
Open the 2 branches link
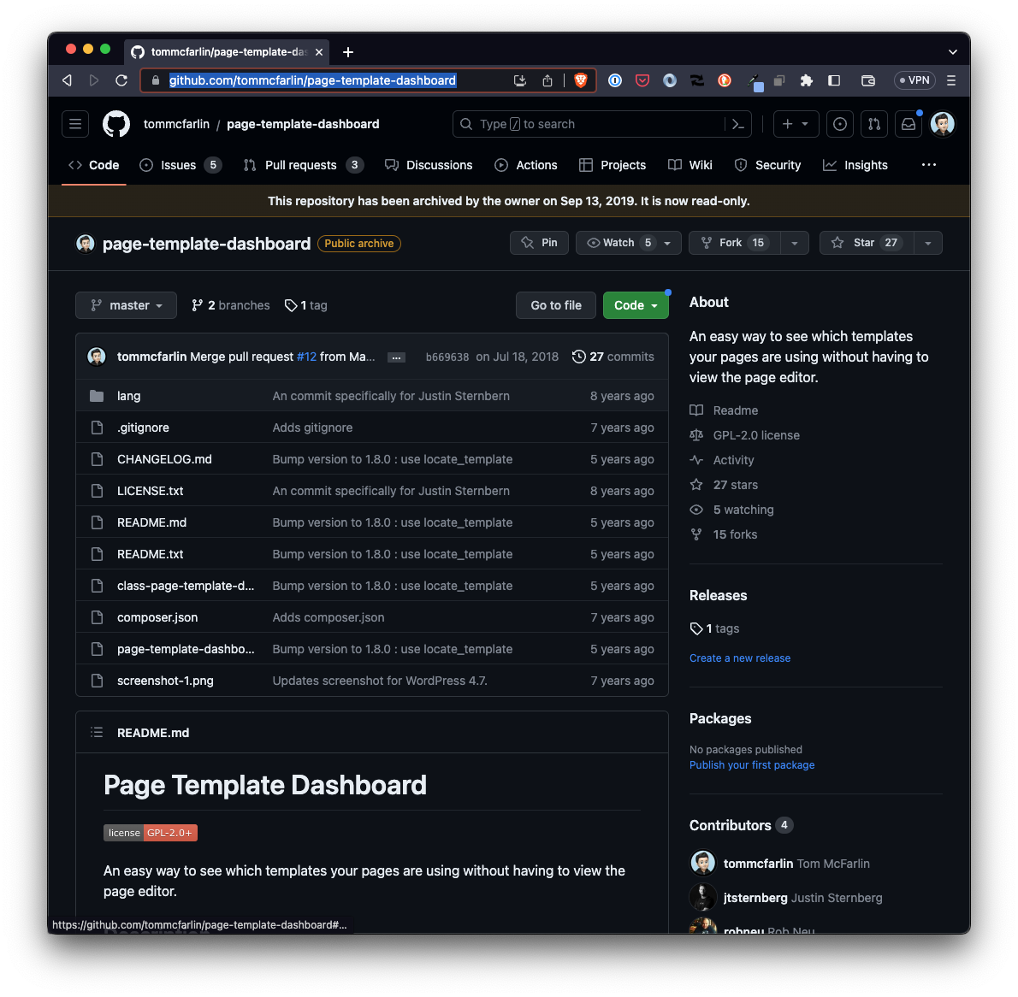230,305
